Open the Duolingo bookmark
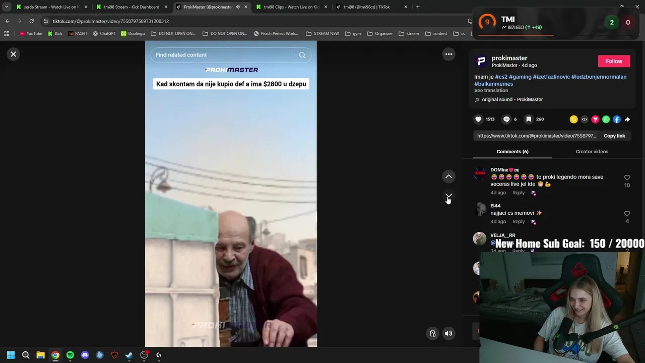Image resolution: width=645 pixels, height=363 pixels. pyautogui.click(x=133, y=34)
